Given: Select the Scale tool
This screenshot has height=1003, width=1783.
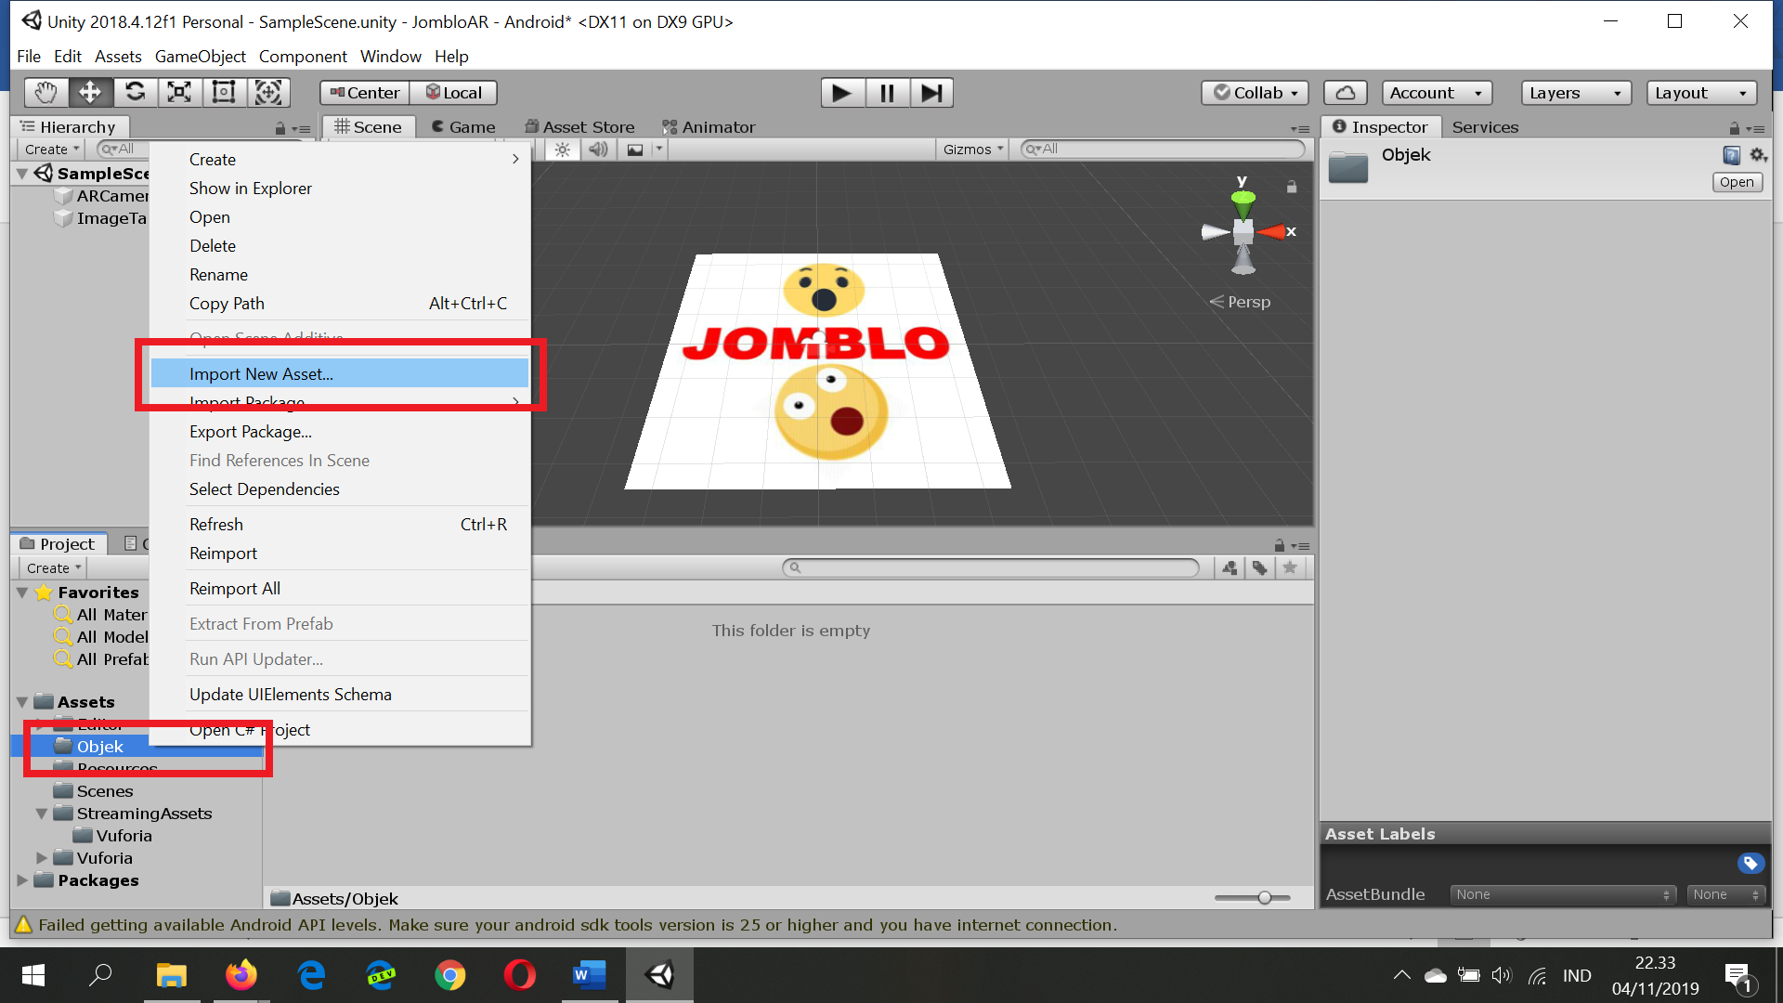Looking at the screenshot, I should pyautogui.click(x=179, y=93).
